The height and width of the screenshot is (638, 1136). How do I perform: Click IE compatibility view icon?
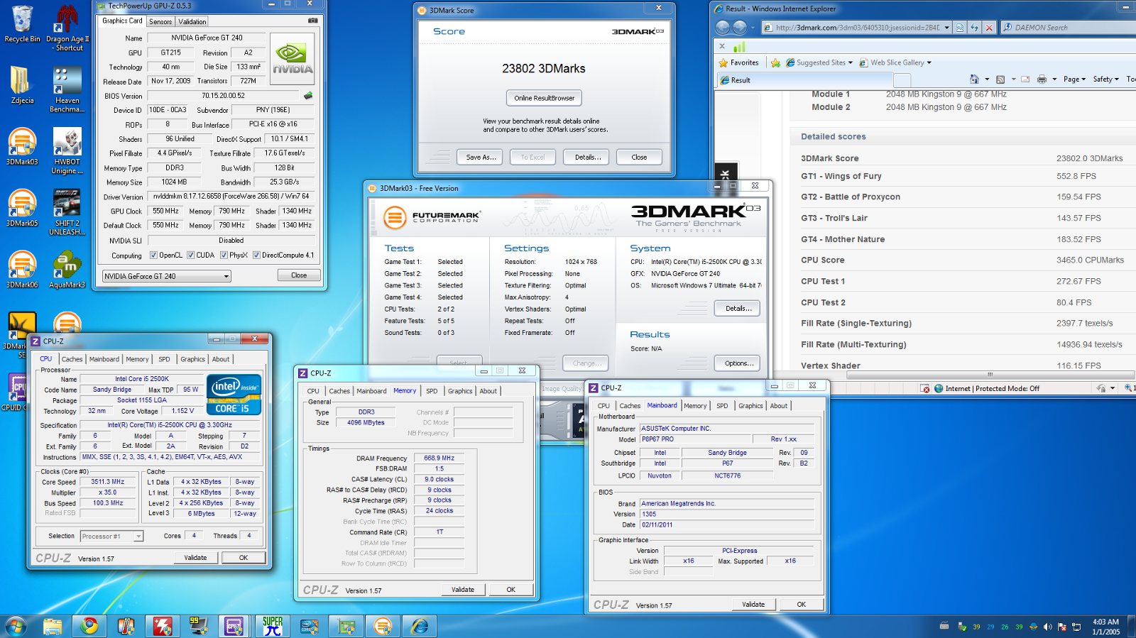coord(960,28)
